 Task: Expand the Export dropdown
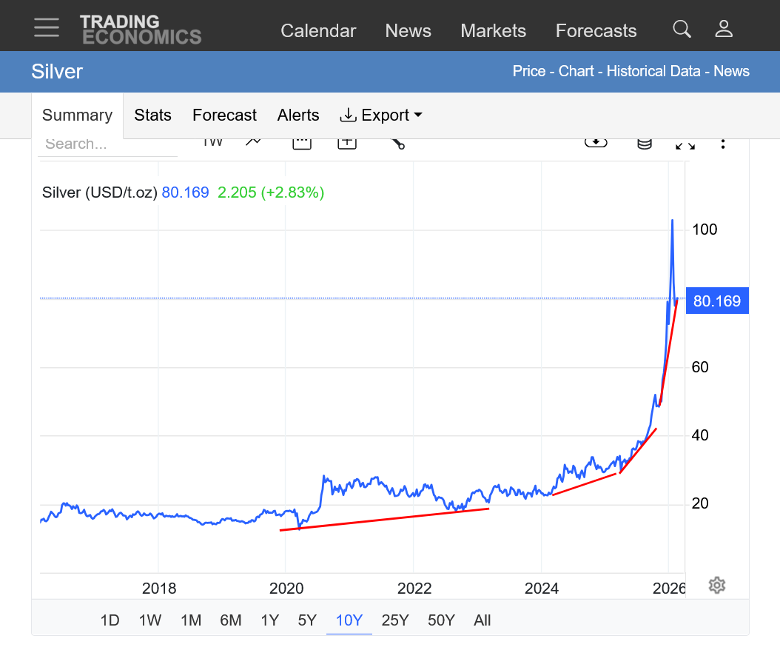381,115
